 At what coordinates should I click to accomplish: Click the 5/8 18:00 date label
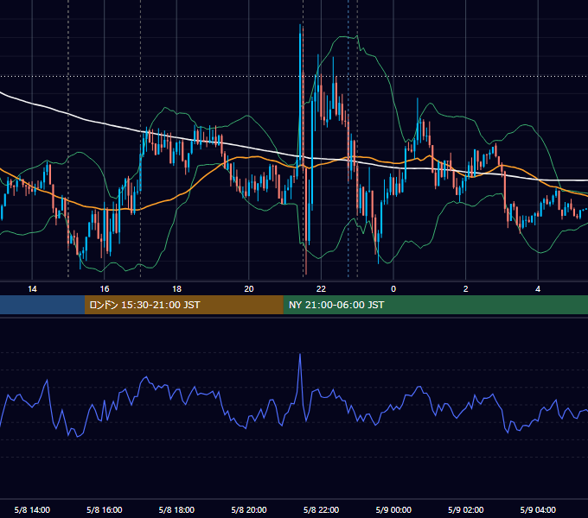[x=176, y=509]
